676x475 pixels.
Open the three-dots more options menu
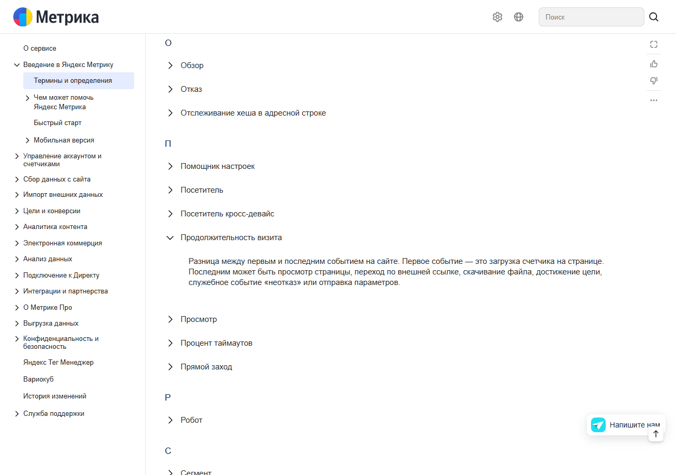click(654, 100)
